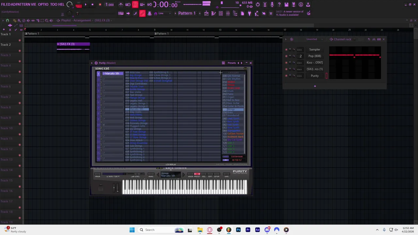This screenshot has width=418, height=235.
Task: Click mixer track number 2 for Pop (808)
Action: tap(300, 56)
